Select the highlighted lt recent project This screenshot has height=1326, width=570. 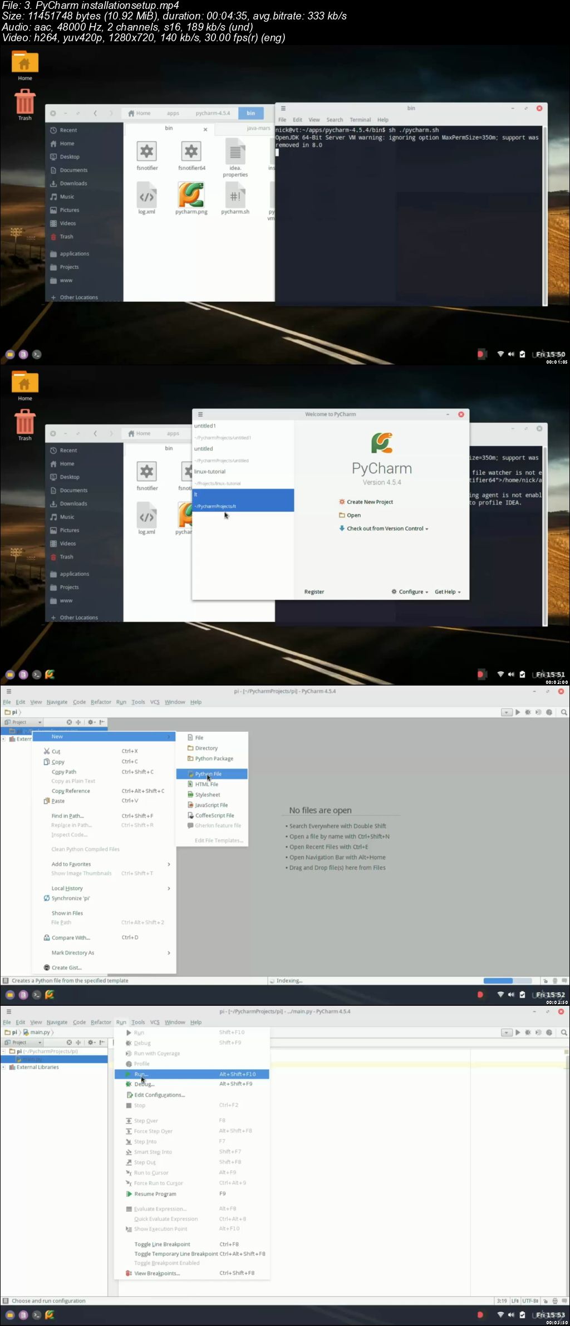(x=243, y=500)
